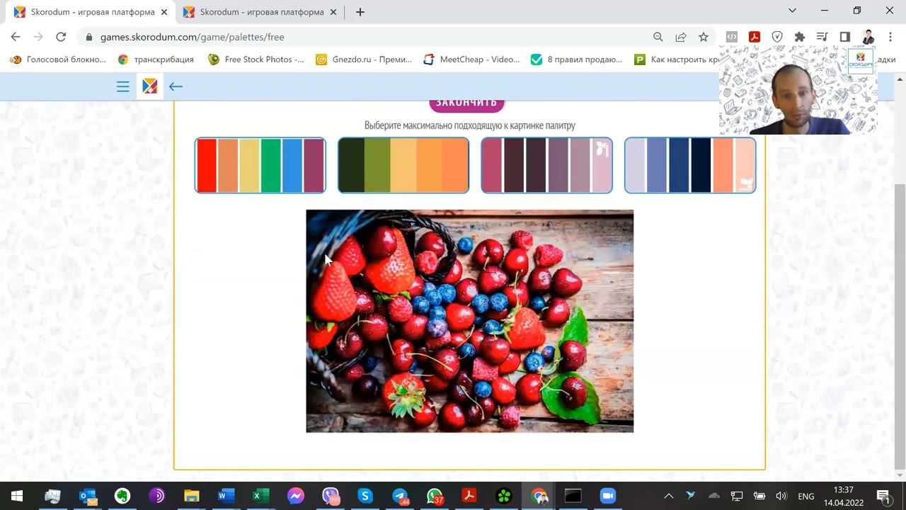Open WhatsApp from the taskbar
This screenshot has width=906, height=510.
click(435, 496)
